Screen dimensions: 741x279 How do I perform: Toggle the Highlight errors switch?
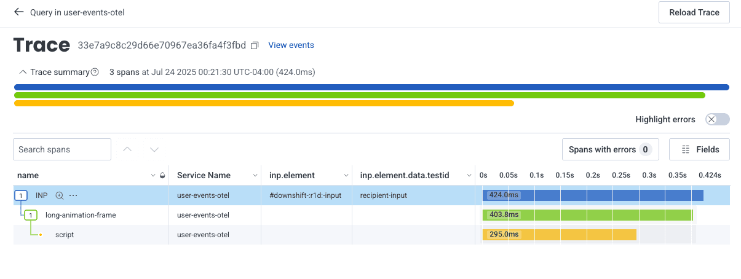click(x=717, y=119)
